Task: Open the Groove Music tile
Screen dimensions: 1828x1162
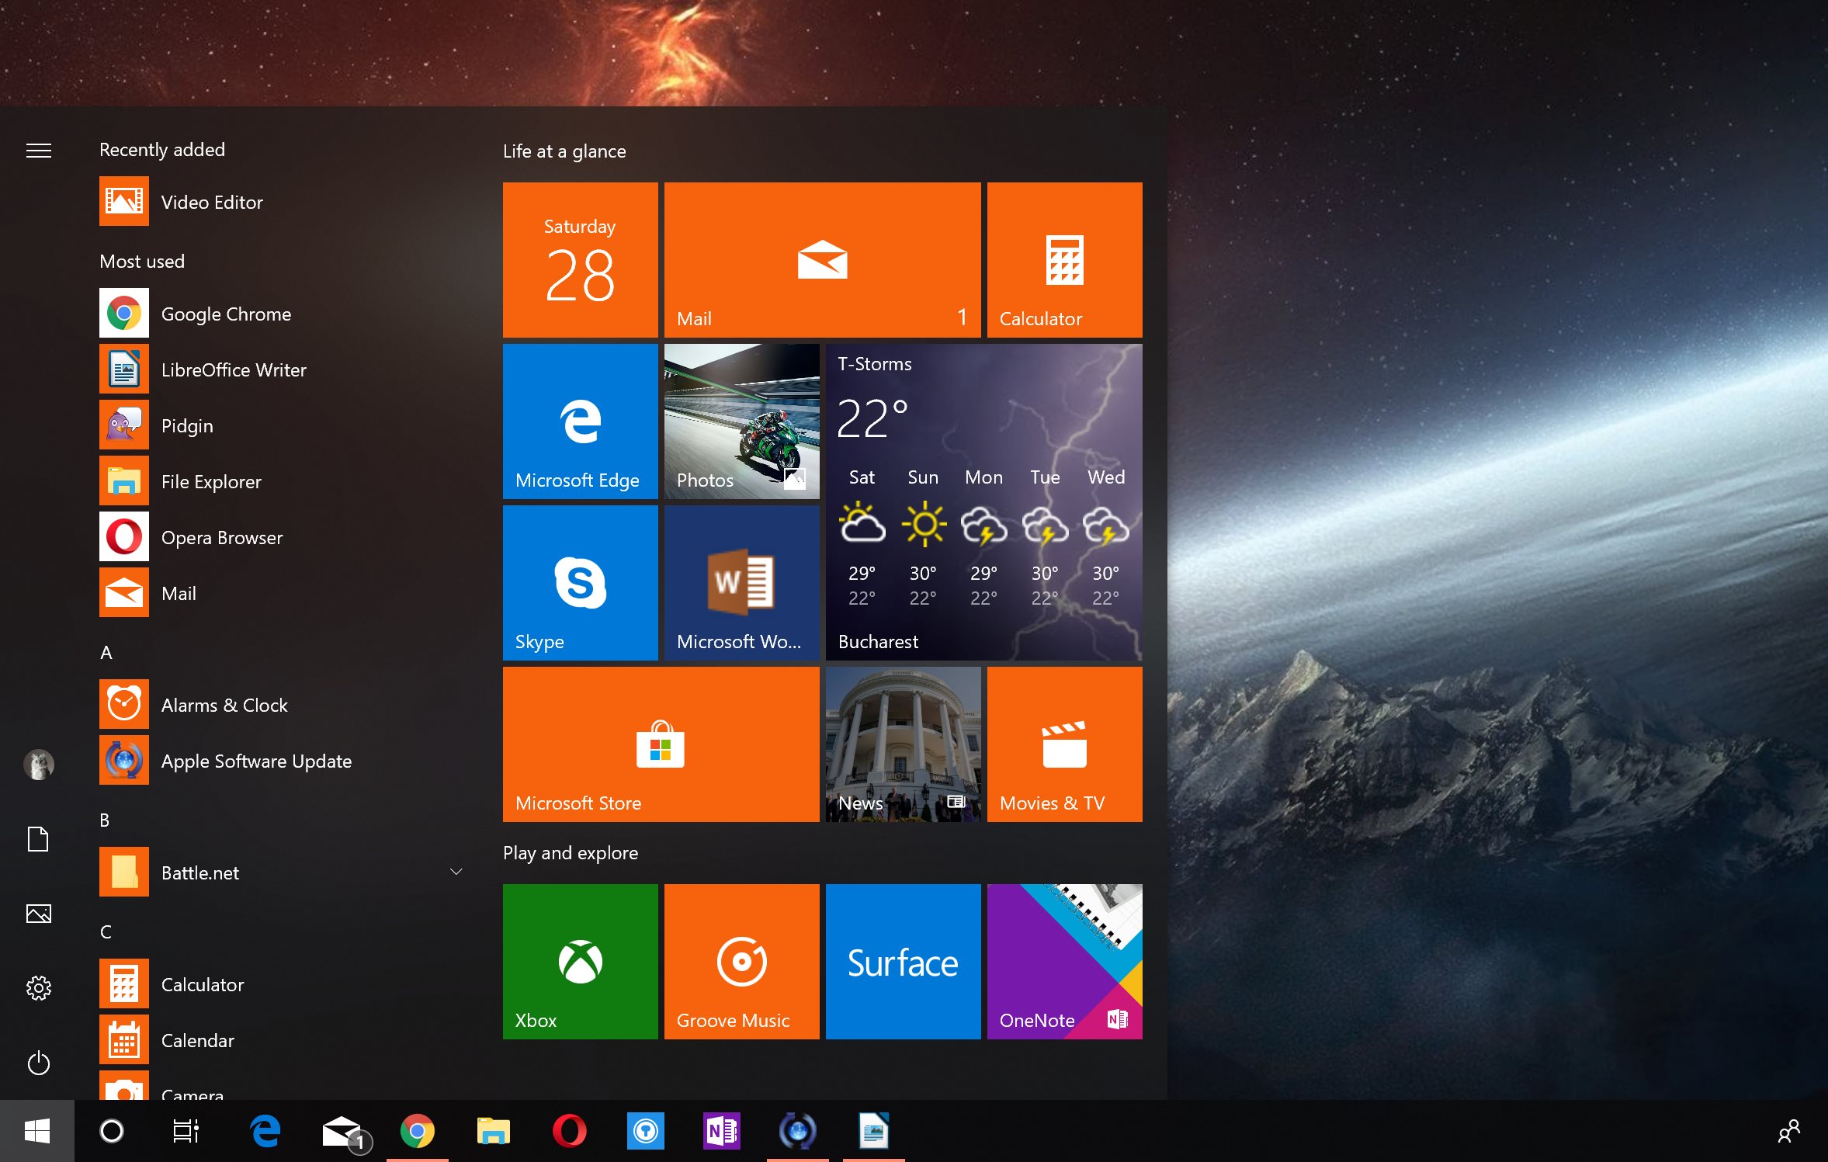Action: 741,961
